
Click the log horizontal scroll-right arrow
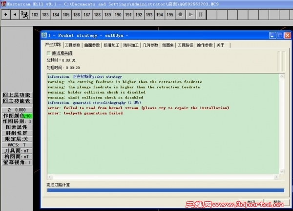point(276,177)
